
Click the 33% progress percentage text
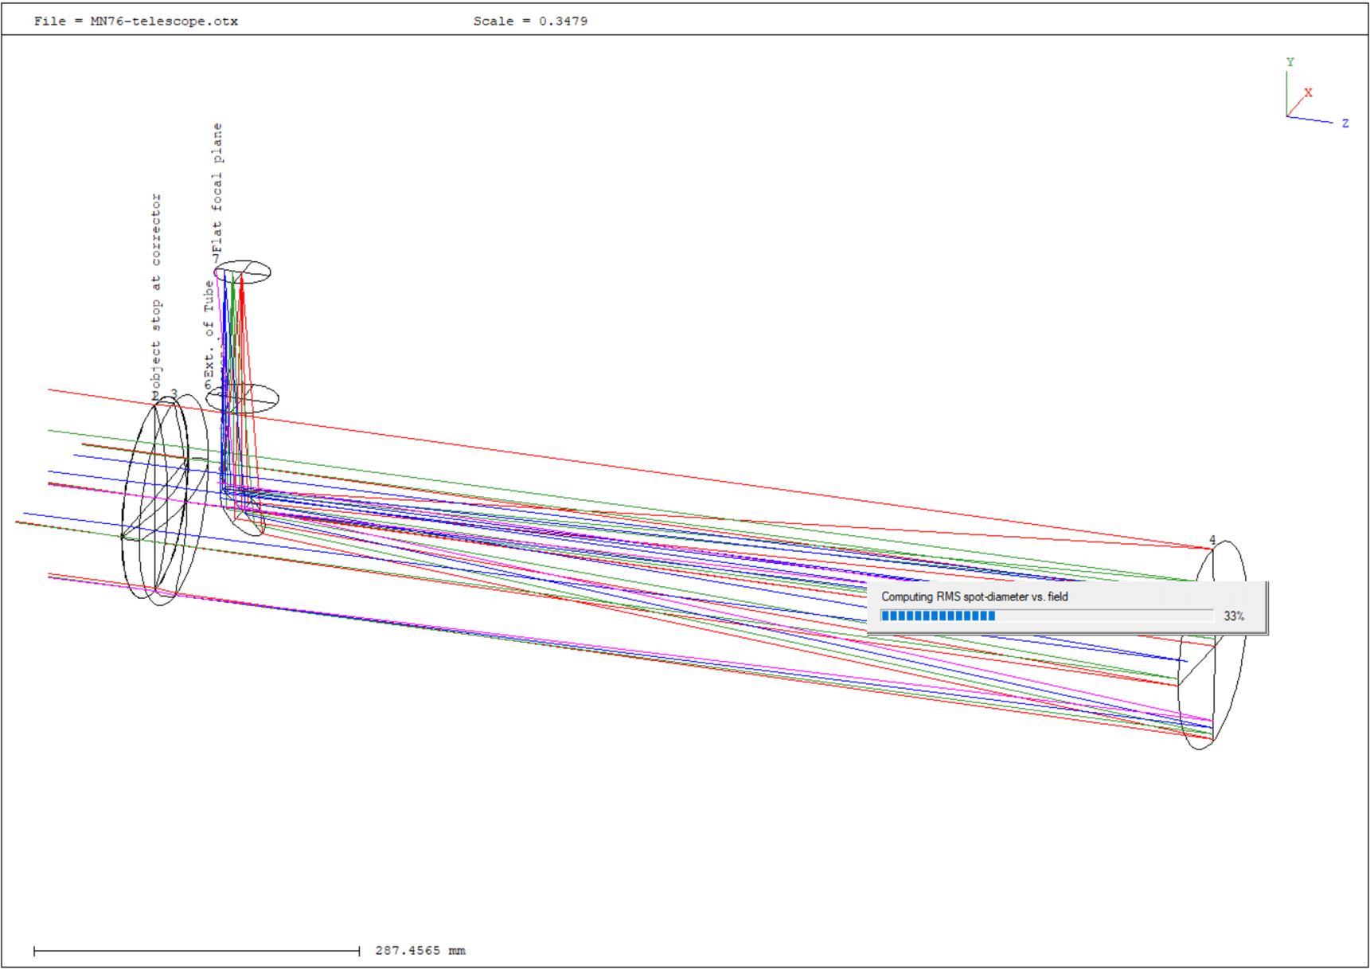(1234, 616)
